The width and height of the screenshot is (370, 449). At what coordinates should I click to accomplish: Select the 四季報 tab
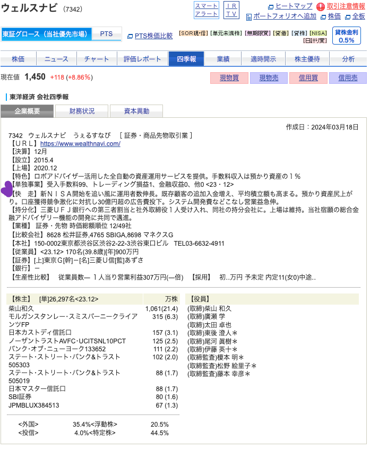(186, 59)
